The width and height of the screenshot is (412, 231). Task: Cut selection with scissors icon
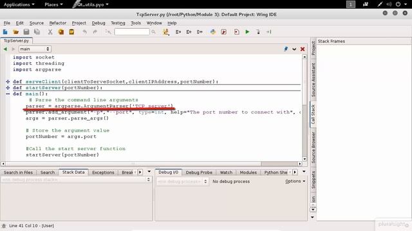(50, 32)
